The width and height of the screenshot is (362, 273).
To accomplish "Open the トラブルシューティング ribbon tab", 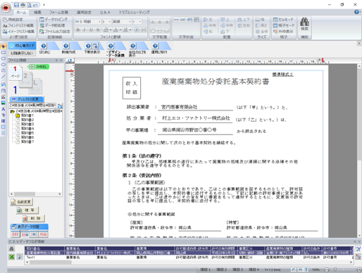I will [134, 12].
